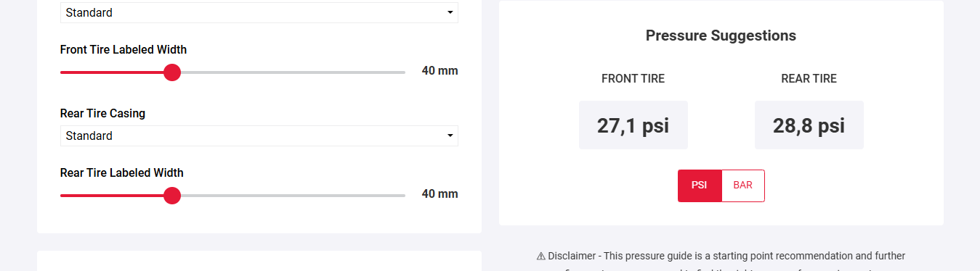Switch pressure units to BAR

coord(742,185)
